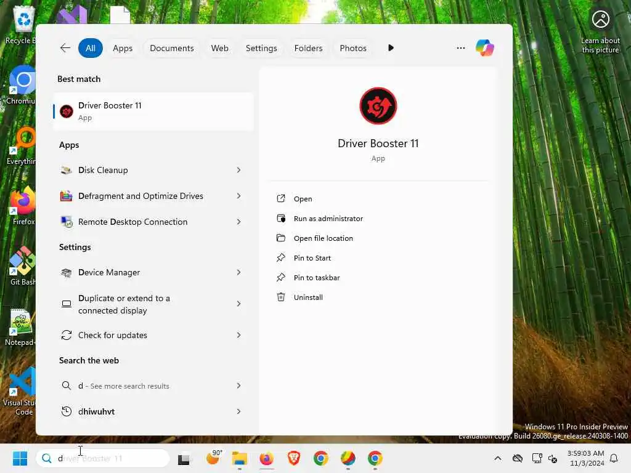
Task: Open the Firefox desktop shortcut
Action: point(23,205)
